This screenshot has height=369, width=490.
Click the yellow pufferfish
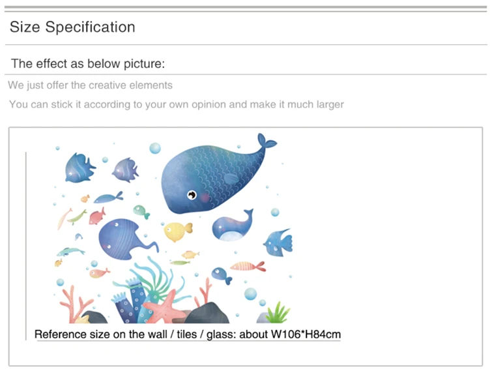178,231
